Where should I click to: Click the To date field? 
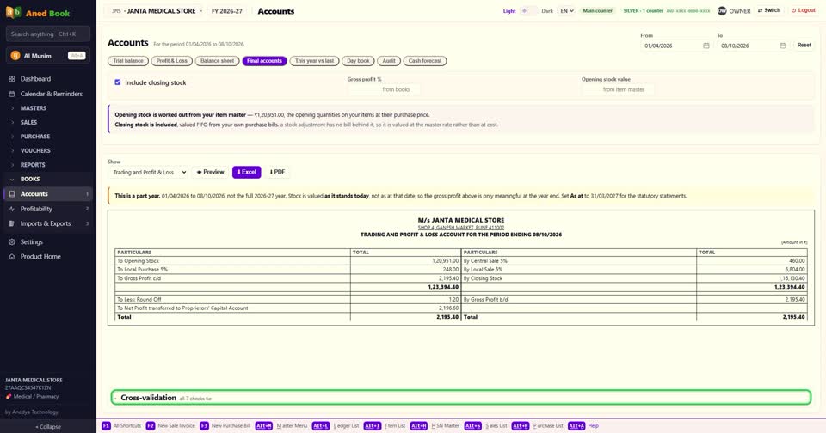pos(753,46)
